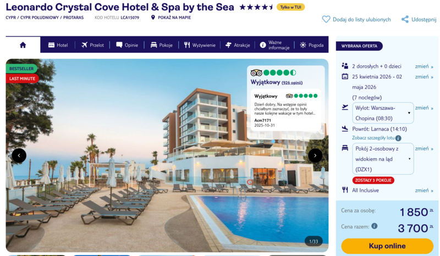Change All Inclusive board via zmień link

[424, 191]
